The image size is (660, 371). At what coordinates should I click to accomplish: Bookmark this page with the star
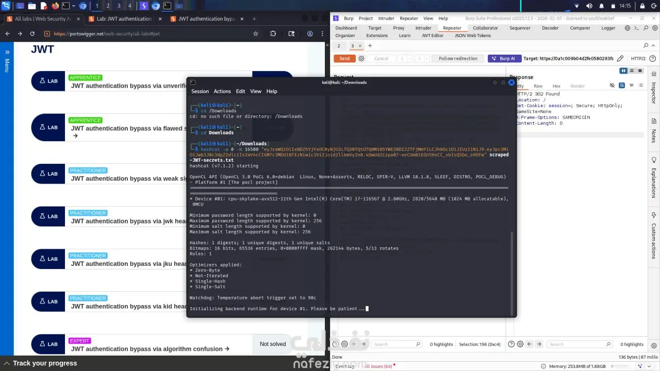coord(255,33)
